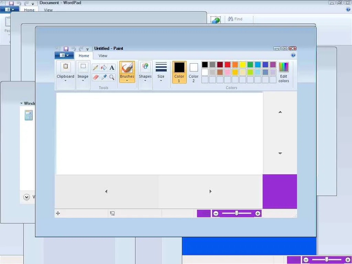
Task: Pick the green swatch in the top row
Action: pyautogui.click(x=250, y=65)
